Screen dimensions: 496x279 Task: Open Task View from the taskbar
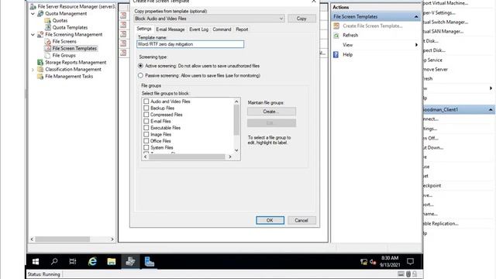point(73,262)
